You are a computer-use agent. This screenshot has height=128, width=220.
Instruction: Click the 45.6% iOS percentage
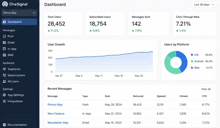click(209, 55)
